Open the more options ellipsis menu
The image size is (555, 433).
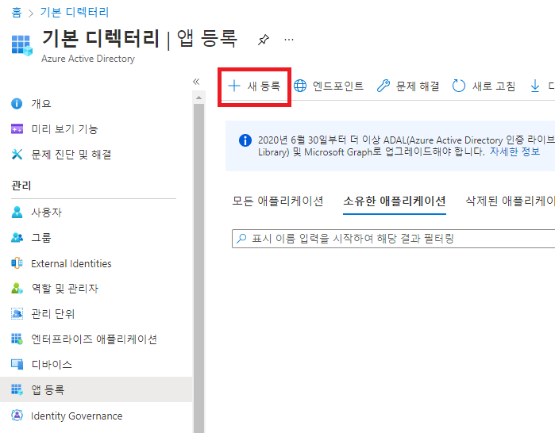289,39
